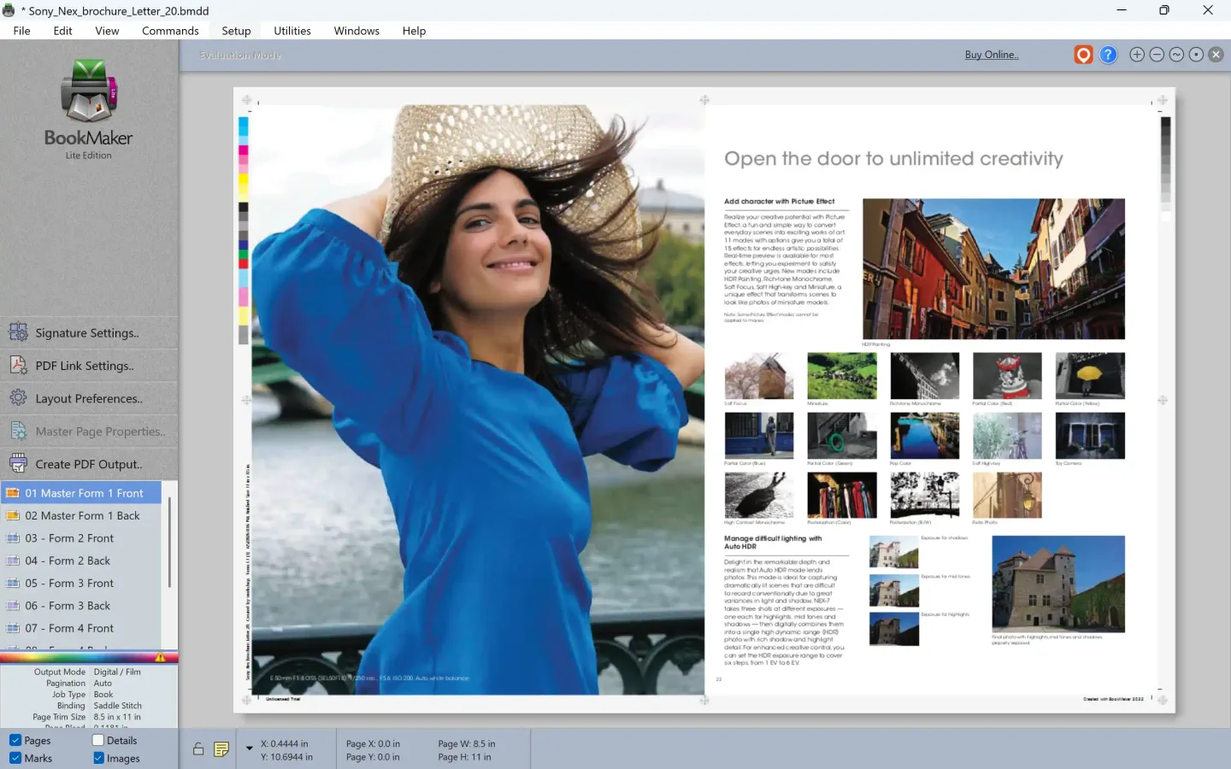Open Signature Settings
1231x769 pixels.
point(89,332)
